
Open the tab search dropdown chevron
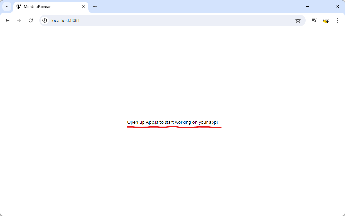(x=6, y=6)
